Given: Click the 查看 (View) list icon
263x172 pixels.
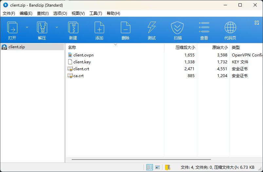Looking at the screenshot, I should click(204, 27).
